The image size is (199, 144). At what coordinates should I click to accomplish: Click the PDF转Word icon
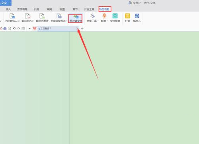point(12,16)
